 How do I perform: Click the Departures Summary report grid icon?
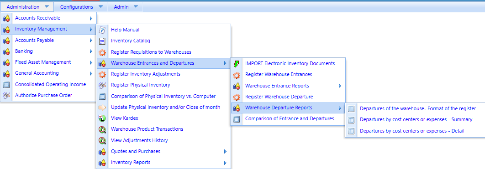click(x=351, y=120)
